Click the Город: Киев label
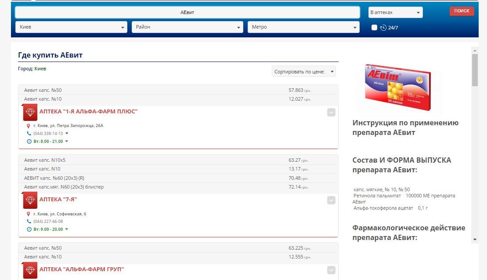The image size is (487, 280). (x=32, y=69)
